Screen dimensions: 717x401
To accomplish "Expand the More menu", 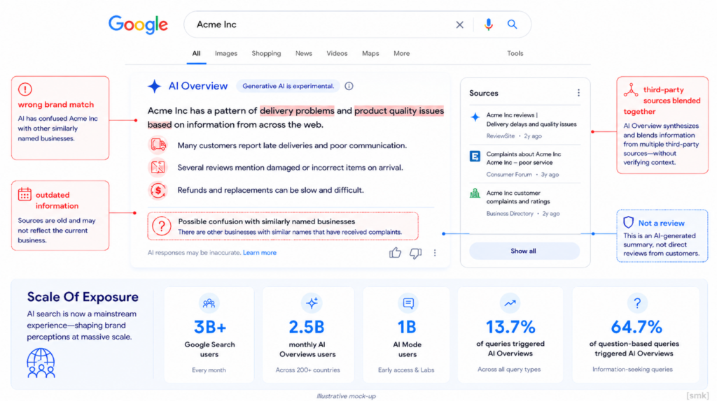I will (401, 53).
